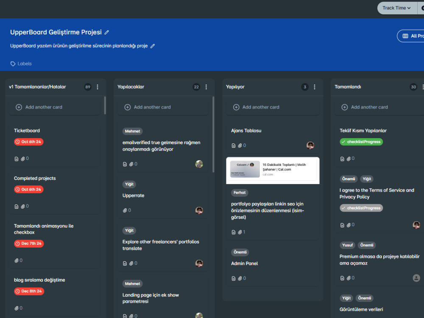Click the assignee avatar on emailverified card

(199, 164)
